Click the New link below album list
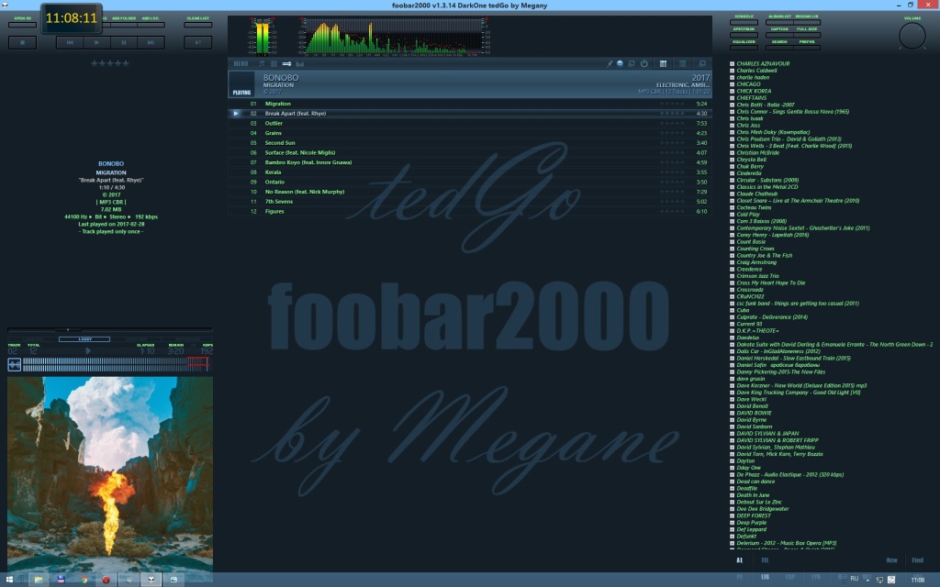 click(892, 560)
